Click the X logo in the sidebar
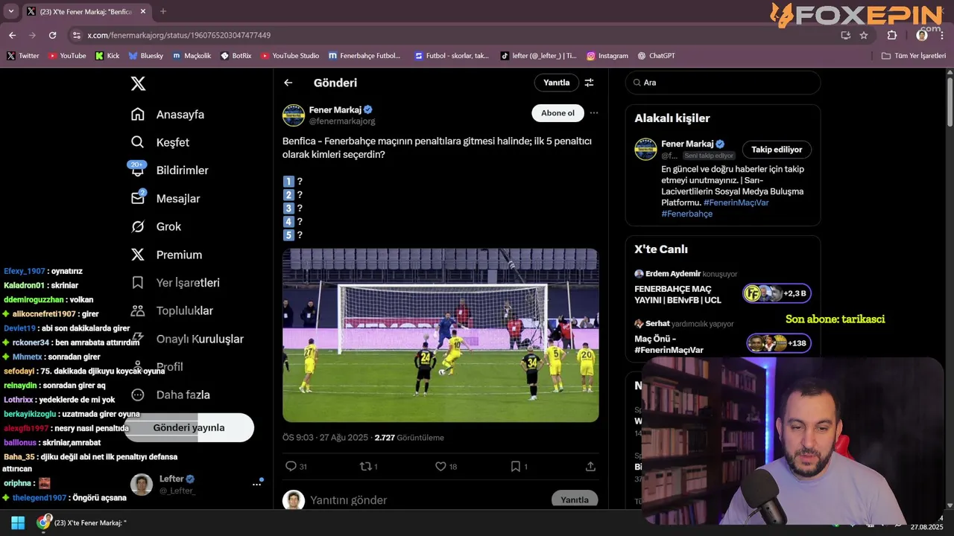The height and width of the screenshot is (536, 954). [x=138, y=83]
